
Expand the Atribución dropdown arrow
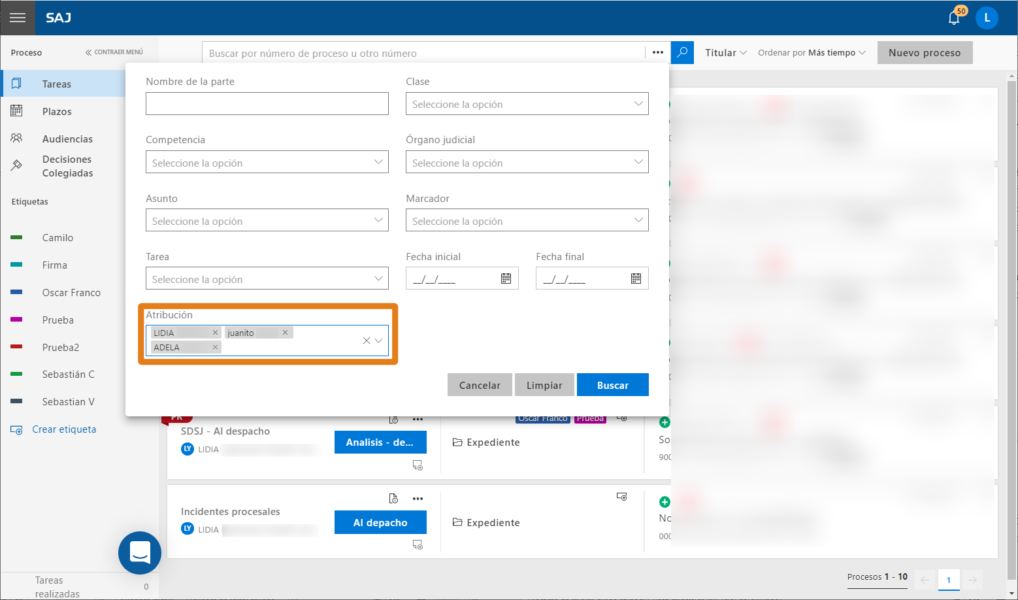pyautogui.click(x=379, y=341)
